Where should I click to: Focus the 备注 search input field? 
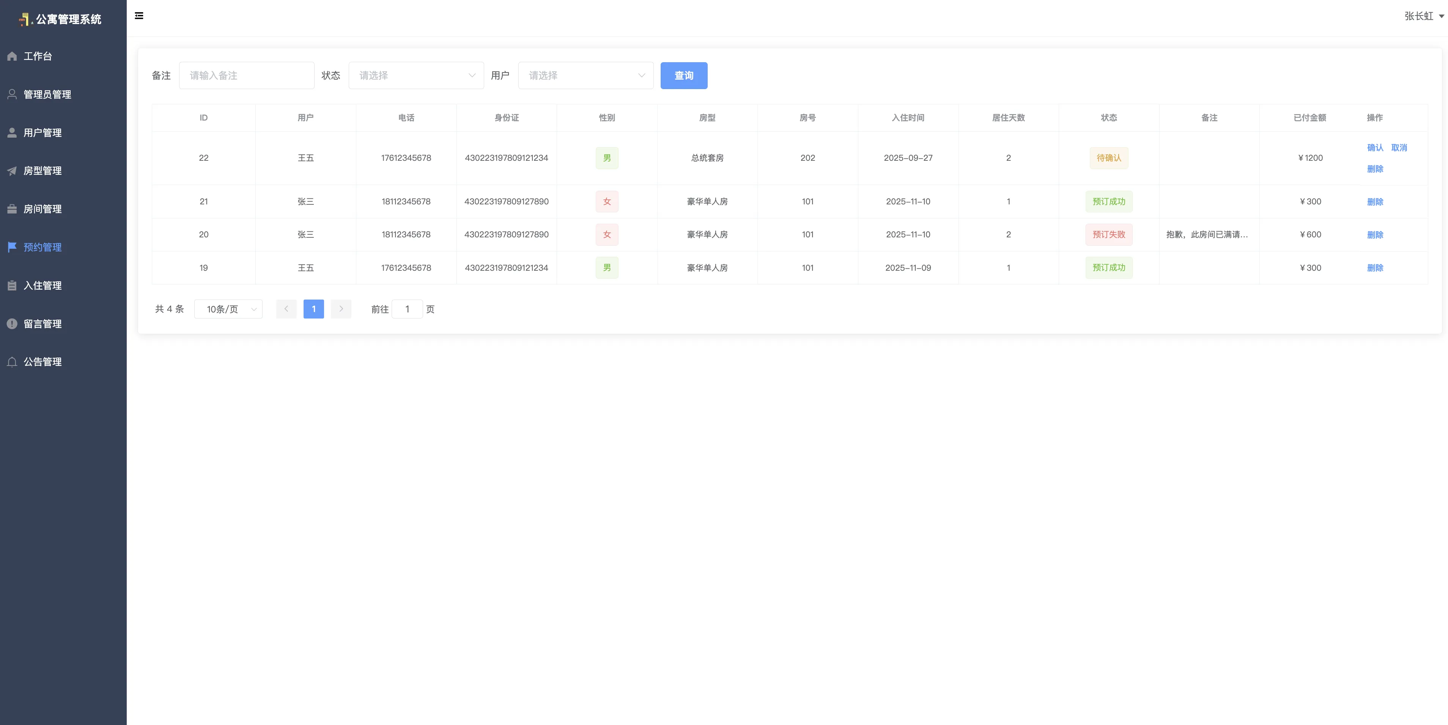coord(246,75)
